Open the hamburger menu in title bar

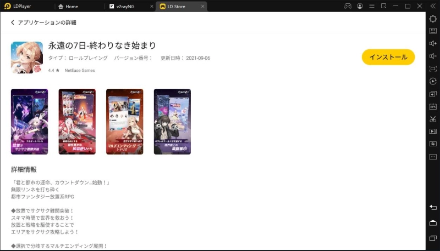point(372,6)
